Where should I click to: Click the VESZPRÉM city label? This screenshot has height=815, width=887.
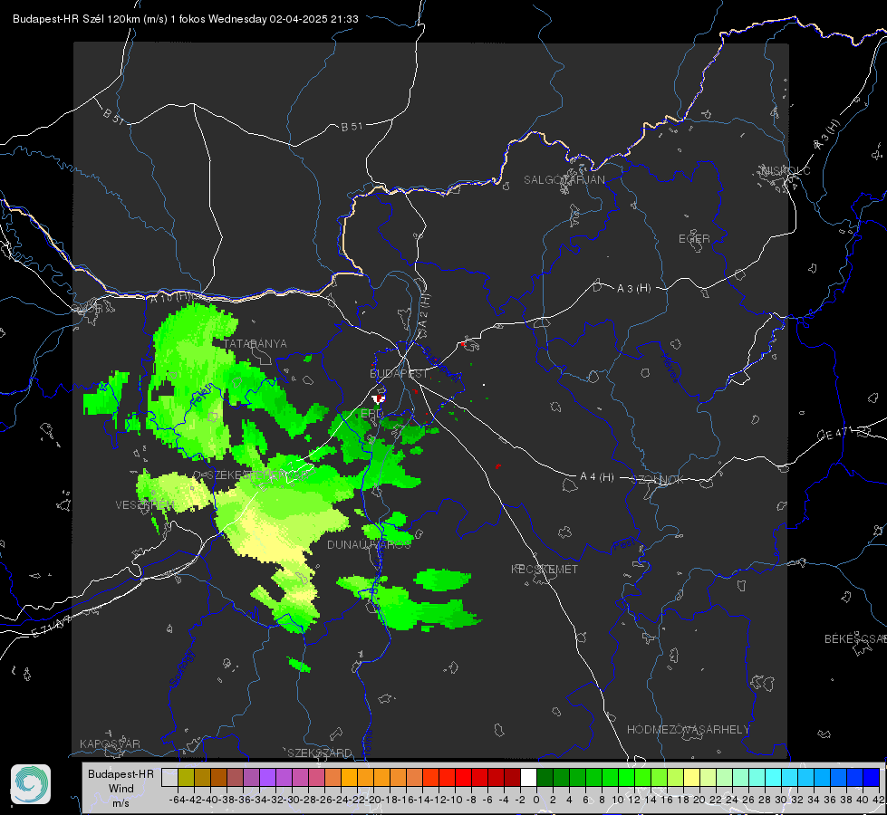point(145,504)
